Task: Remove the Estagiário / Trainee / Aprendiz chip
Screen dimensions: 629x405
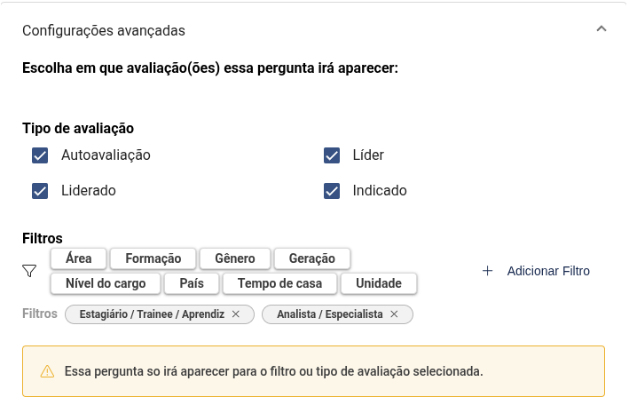Action: coord(235,314)
